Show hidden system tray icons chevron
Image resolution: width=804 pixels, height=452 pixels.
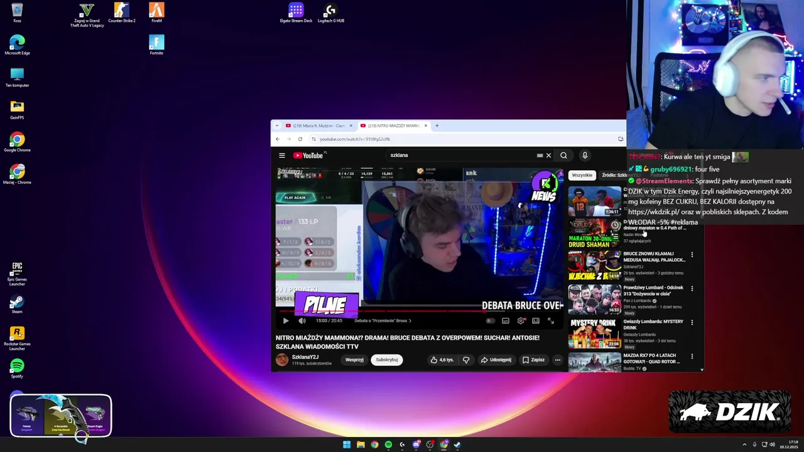pos(744,444)
